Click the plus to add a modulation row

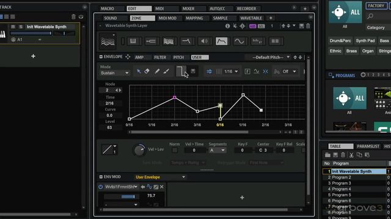tap(242, 198)
